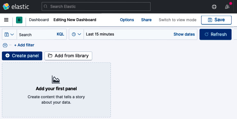
Task: Click Add your first panel heading
Action: pos(56,89)
